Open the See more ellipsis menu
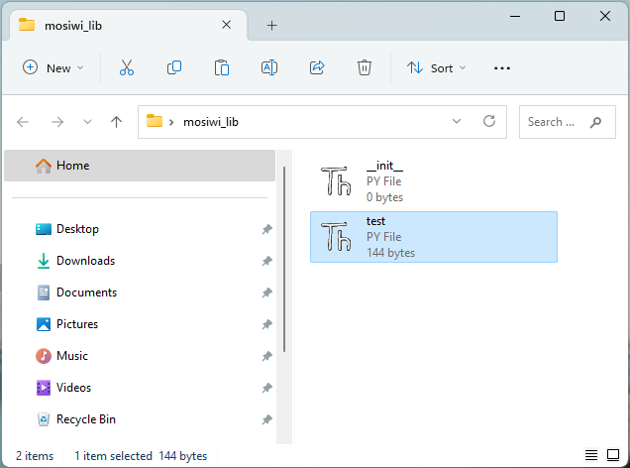The image size is (630, 468). (x=502, y=68)
